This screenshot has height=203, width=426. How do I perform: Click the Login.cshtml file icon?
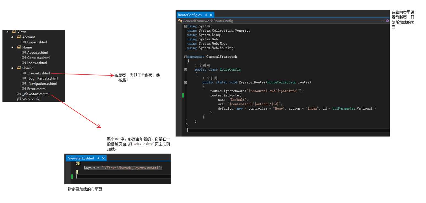tap(24, 42)
